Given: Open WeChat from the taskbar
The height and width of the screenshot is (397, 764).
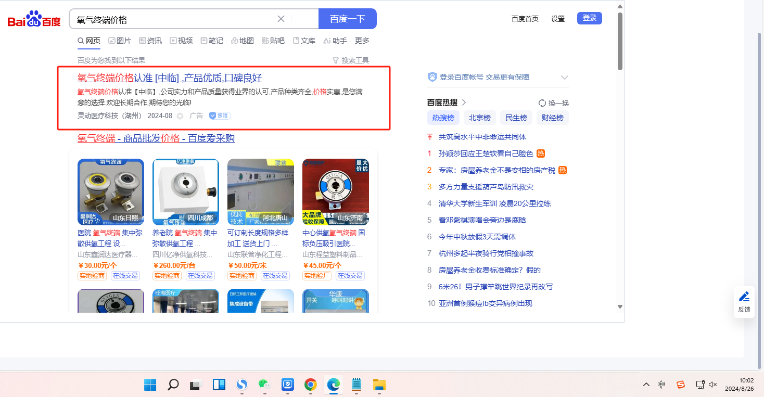Looking at the screenshot, I should 265,385.
